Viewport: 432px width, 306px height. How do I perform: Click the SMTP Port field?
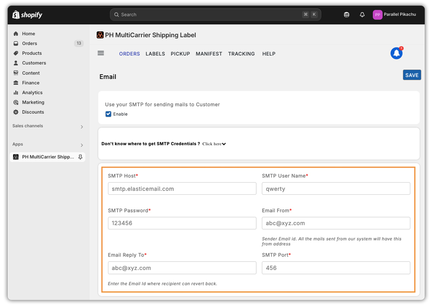336,268
